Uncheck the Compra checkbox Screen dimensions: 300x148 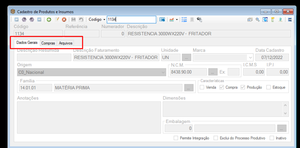222,87
